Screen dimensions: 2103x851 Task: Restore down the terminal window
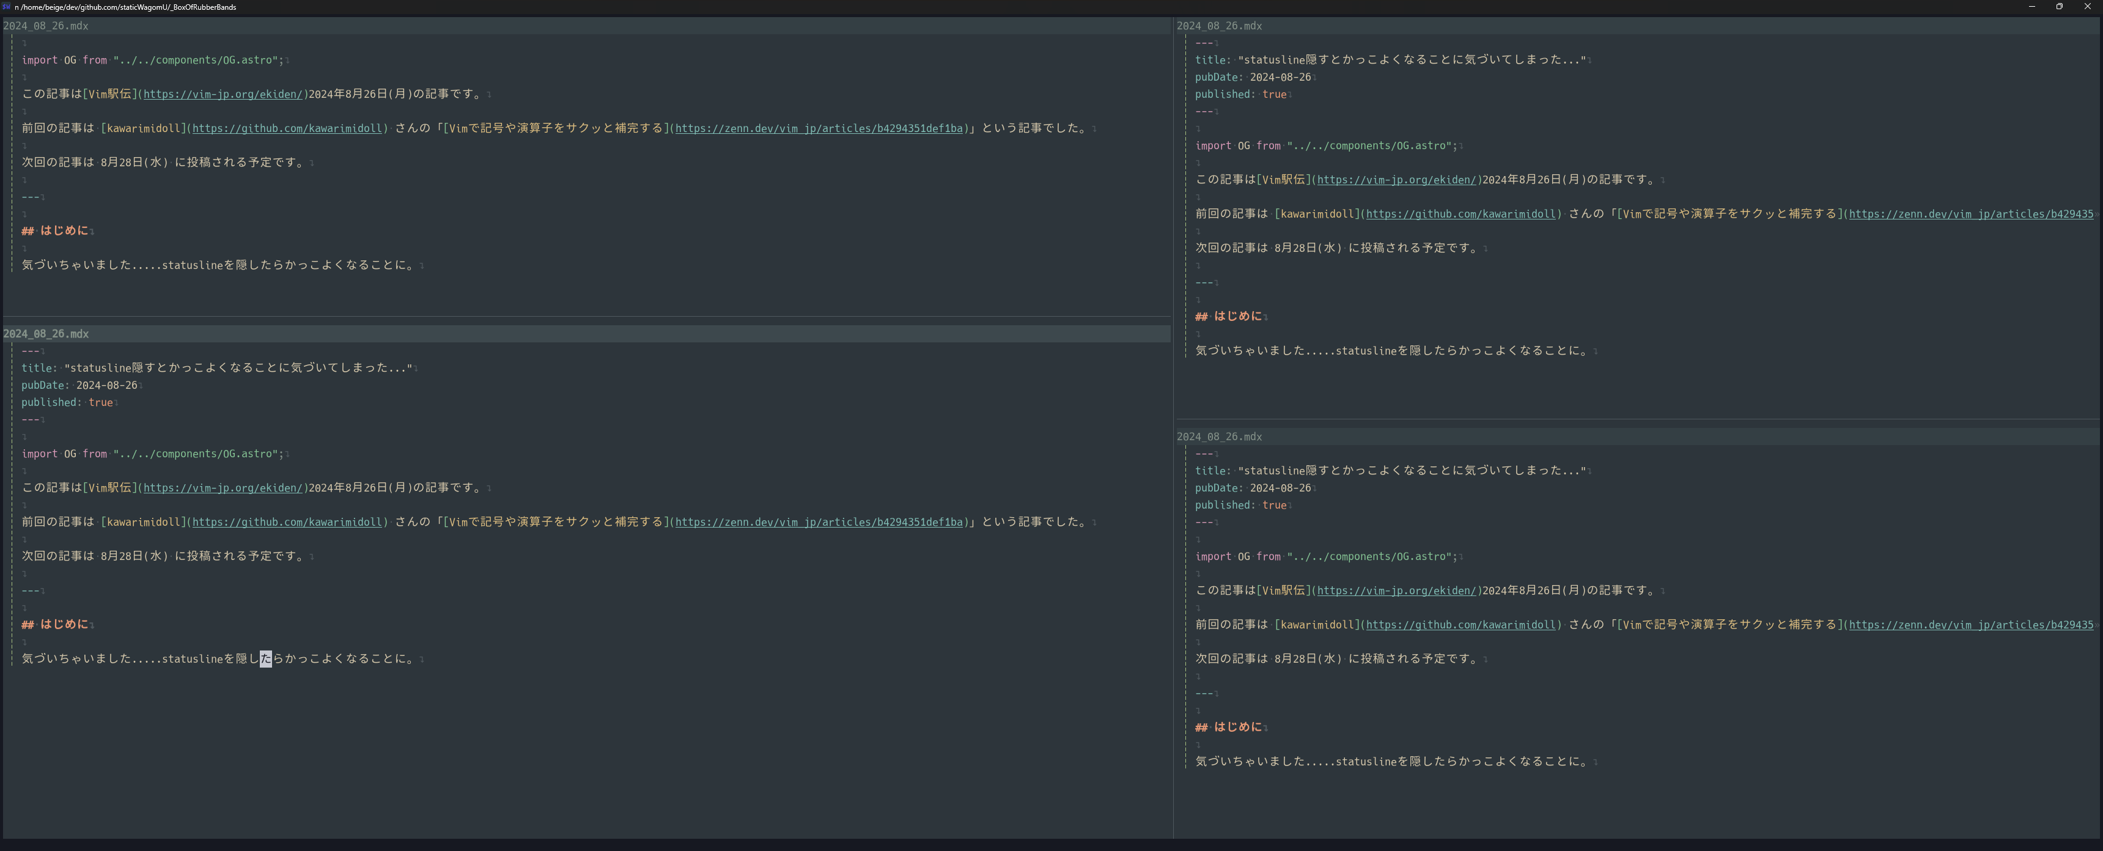point(2059,7)
